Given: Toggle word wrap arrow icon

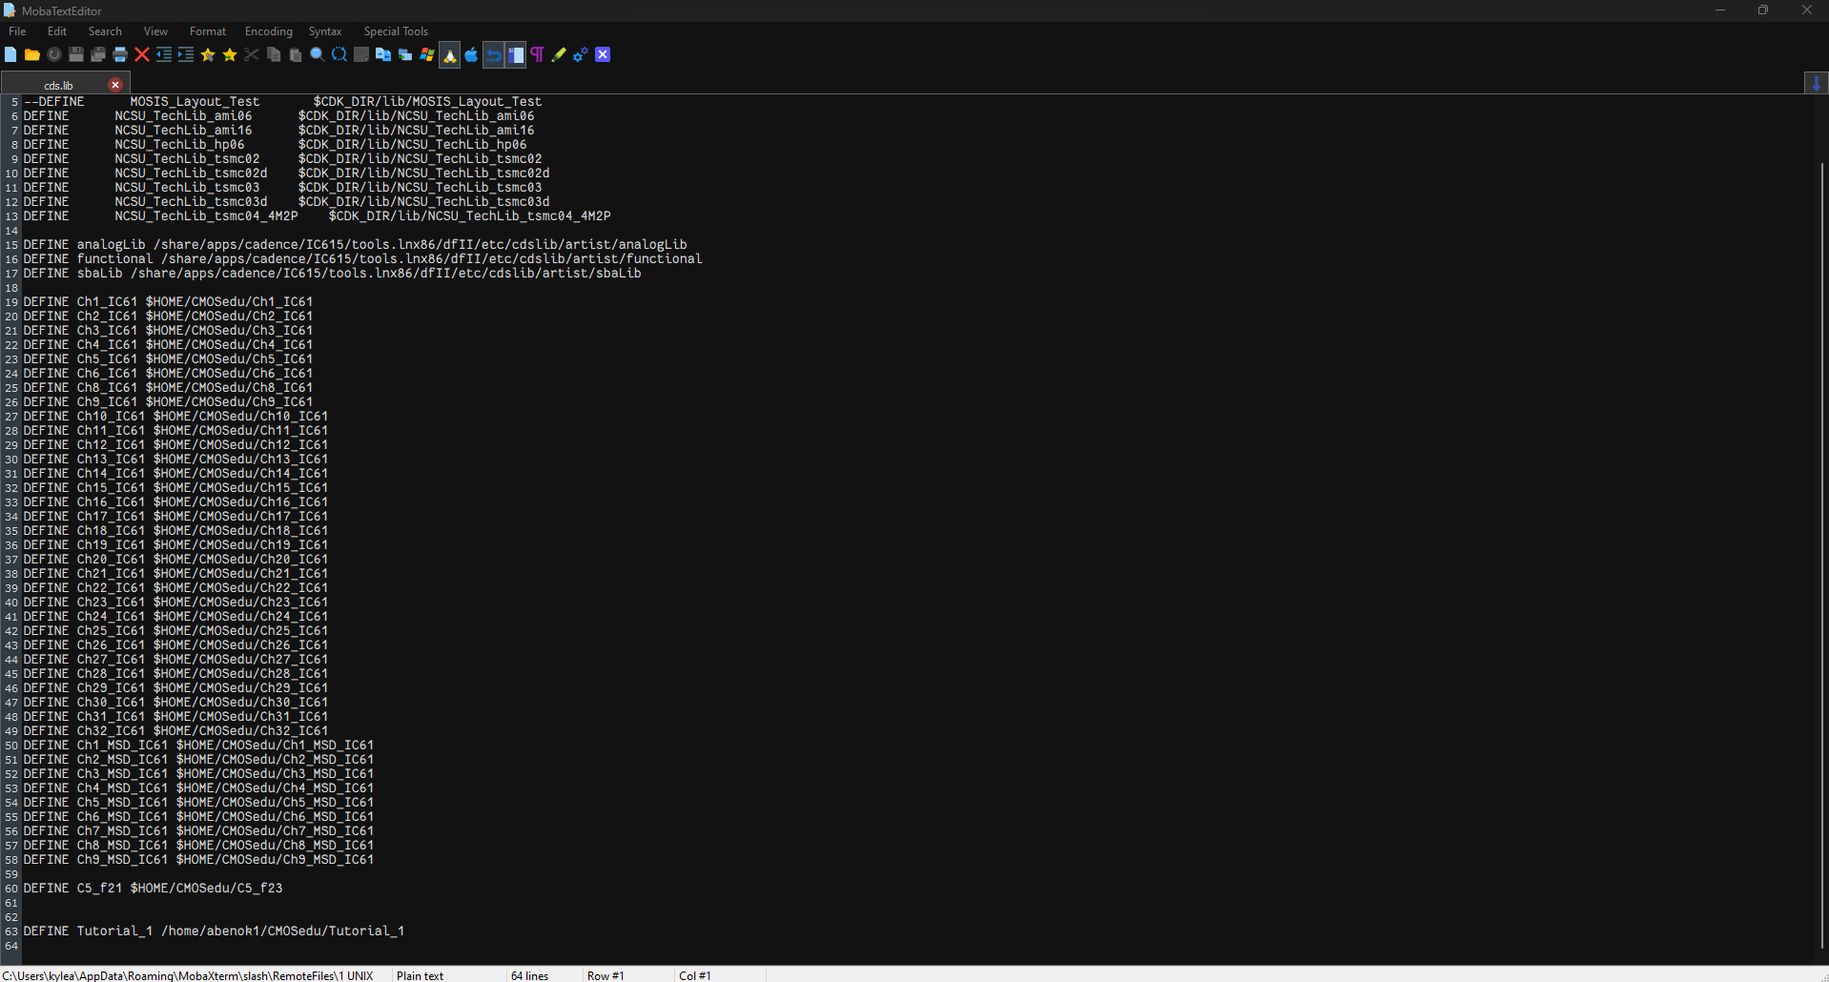Looking at the screenshot, I should click(x=493, y=54).
